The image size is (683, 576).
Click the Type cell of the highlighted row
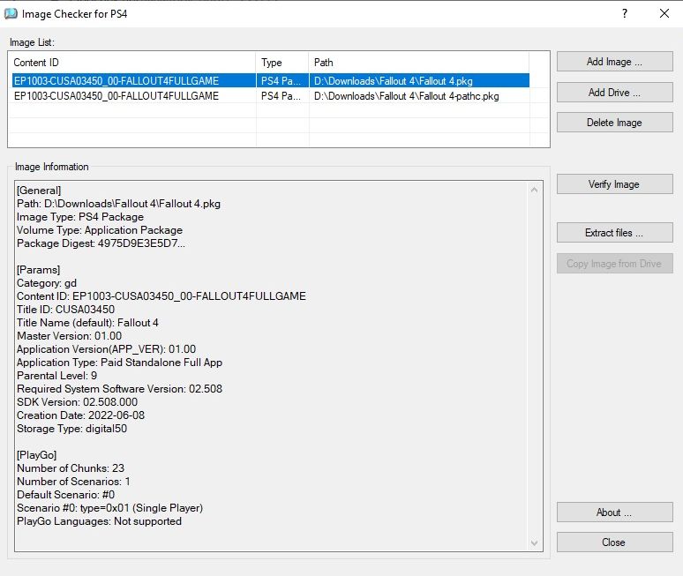click(281, 80)
